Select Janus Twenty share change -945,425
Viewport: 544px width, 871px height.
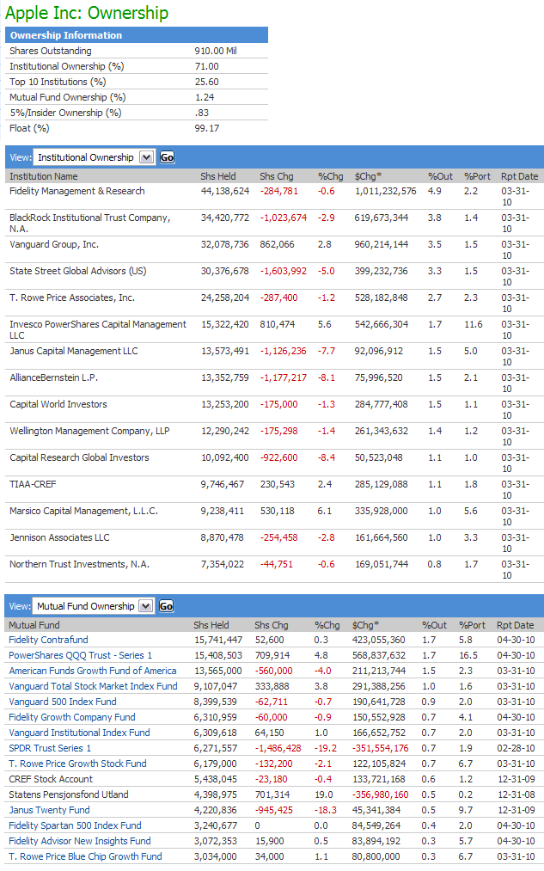tap(273, 810)
